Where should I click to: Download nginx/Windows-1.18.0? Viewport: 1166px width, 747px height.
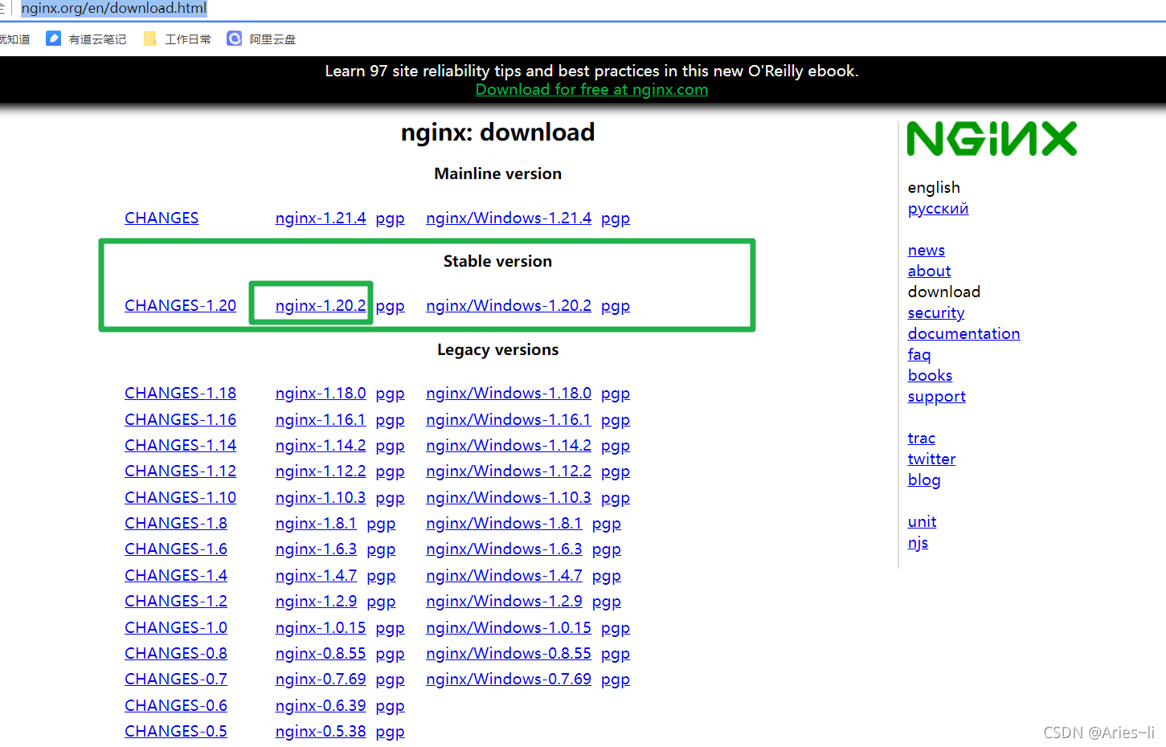pos(509,393)
